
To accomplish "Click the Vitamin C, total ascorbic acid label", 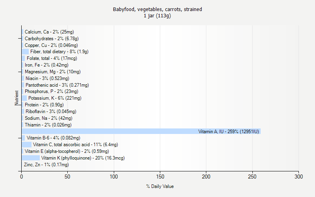I will click(x=75, y=145).
